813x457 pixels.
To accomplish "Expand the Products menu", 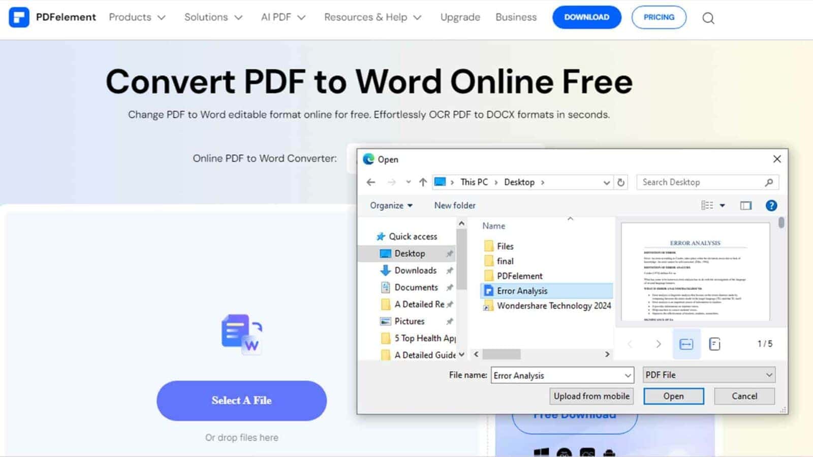I will point(137,17).
